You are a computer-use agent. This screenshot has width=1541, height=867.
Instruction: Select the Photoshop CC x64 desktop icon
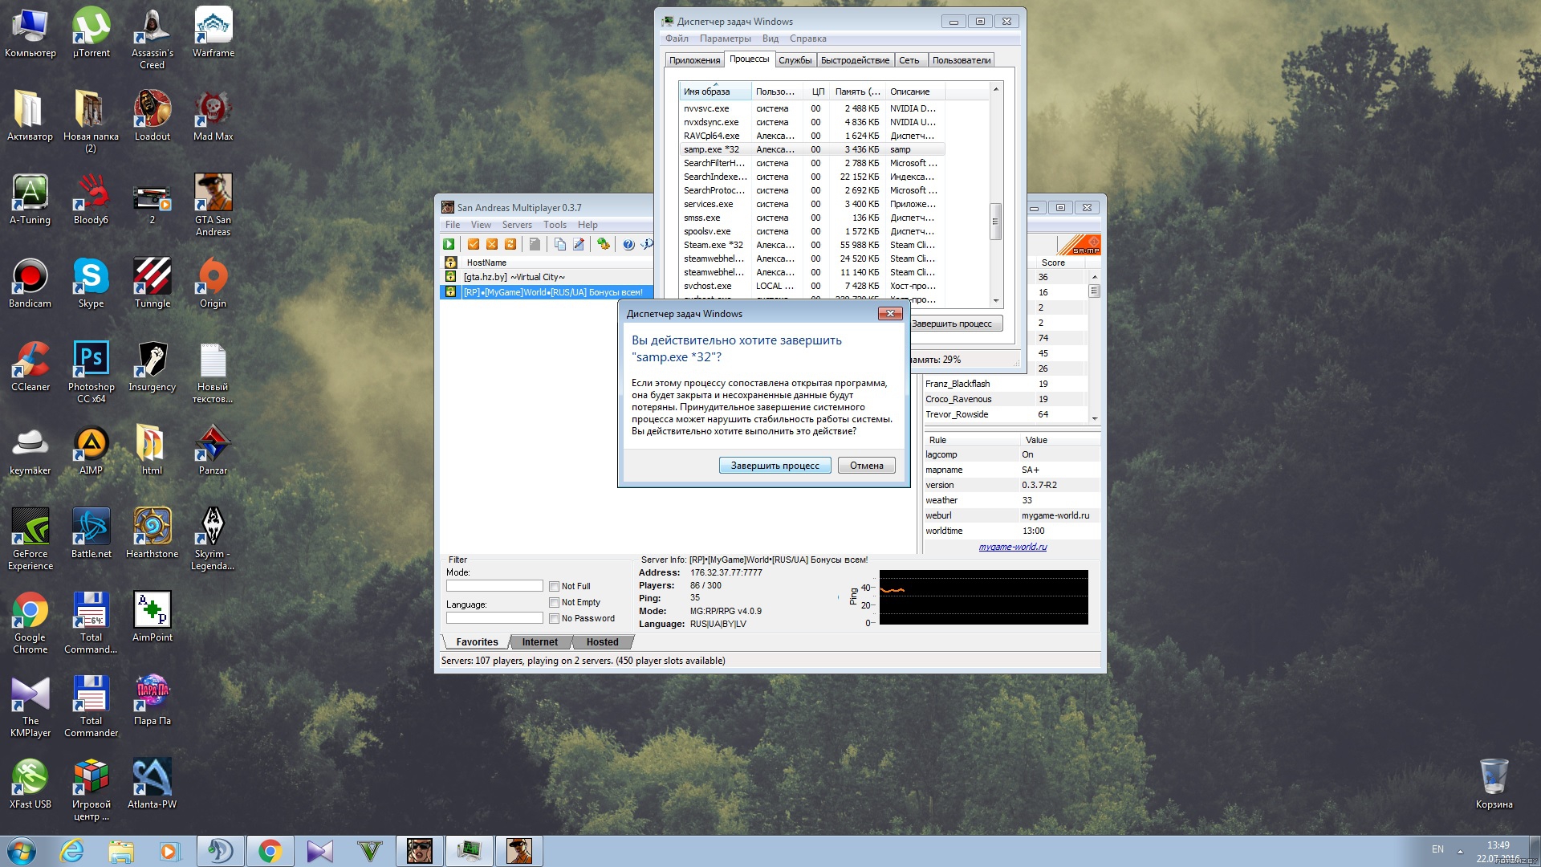91,372
